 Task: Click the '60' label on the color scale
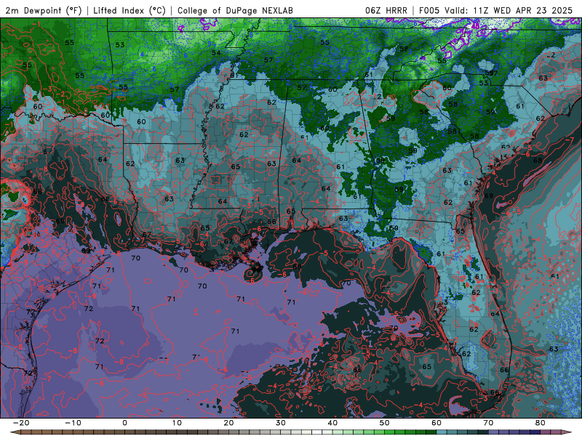(x=436, y=423)
